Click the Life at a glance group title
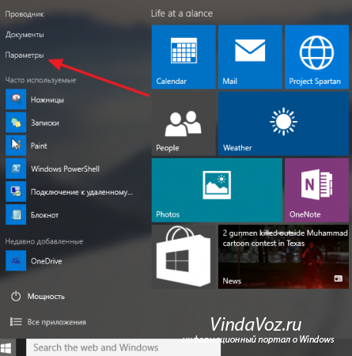The image size is (352, 356). 182,13
